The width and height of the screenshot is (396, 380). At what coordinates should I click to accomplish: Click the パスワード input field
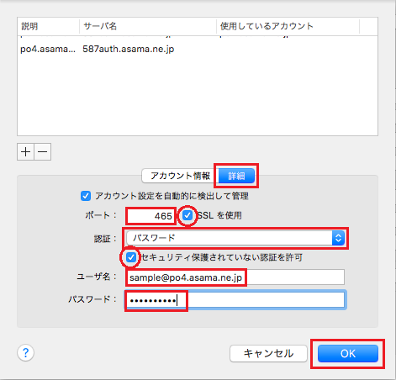pos(235,301)
